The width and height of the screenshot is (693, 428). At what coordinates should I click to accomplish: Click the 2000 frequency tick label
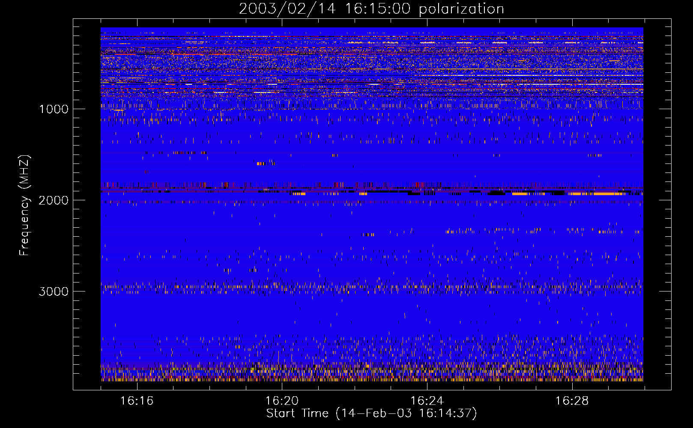tap(54, 200)
